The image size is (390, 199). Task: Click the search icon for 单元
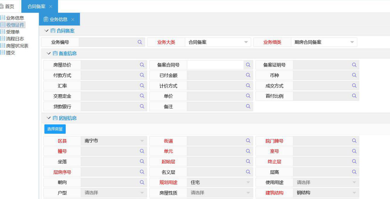(x=248, y=151)
